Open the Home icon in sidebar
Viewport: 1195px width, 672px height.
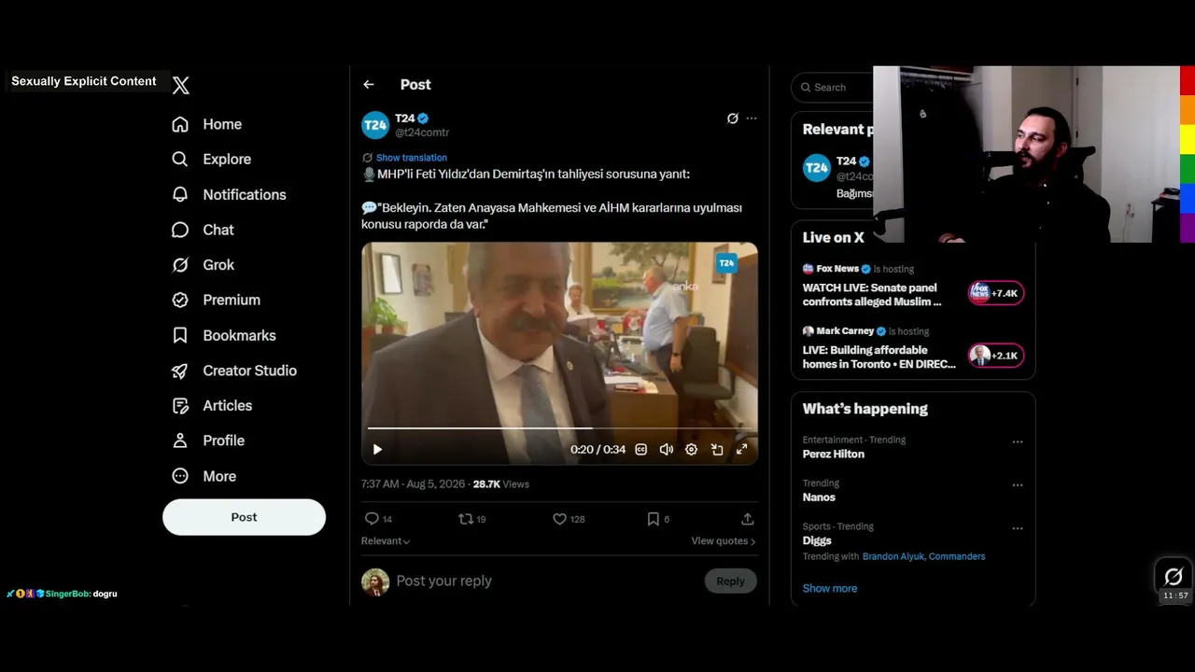coord(180,124)
